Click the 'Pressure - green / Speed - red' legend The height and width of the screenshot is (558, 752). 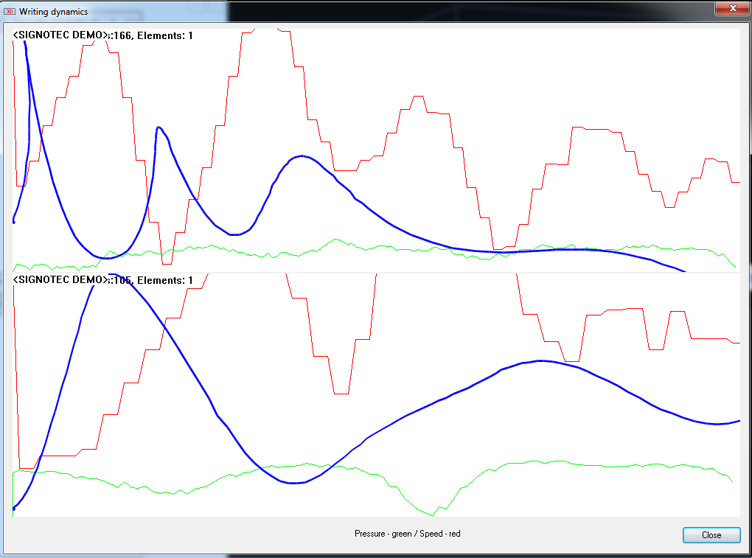[x=407, y=534]
